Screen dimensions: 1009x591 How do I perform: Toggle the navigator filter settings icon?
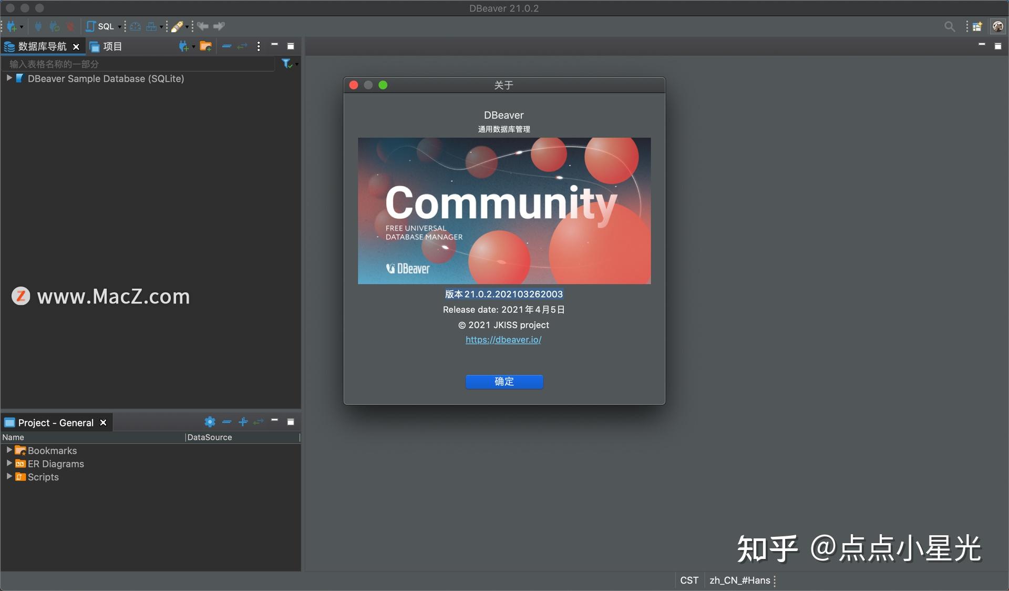287,64
